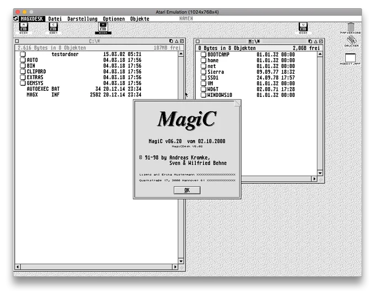Click the up arrow of M window scrollbar
The height and width of the screenshot is (306, 375).
coord(320,54)
